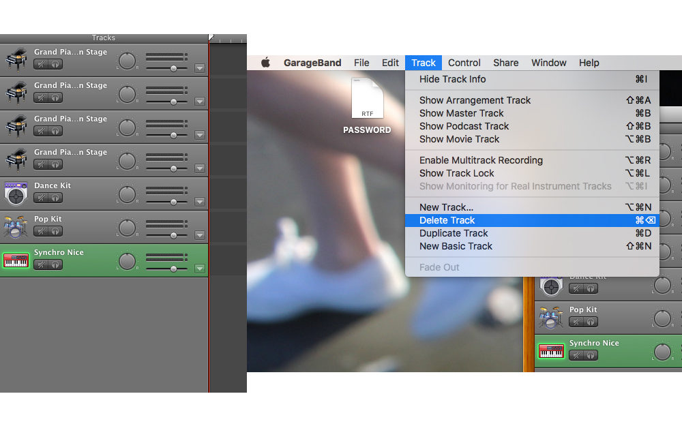Screen dimensions: 682x424
Task: Choose New Basic Track menu item
Action: [532, 247]
